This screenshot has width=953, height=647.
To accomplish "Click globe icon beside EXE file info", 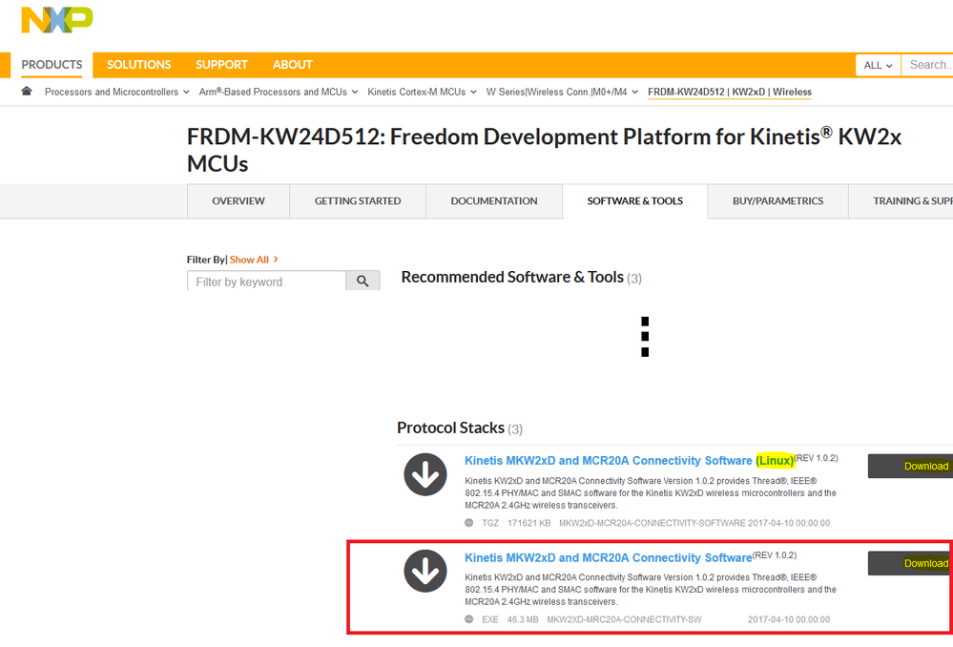I will pyautogui.click(x=469, y=619).
